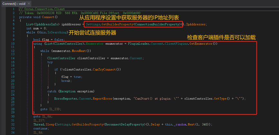This screenshot has height=135, width=279.
Task: Click "int num = 0" on line 6
Action: click(x=36, y=28)
